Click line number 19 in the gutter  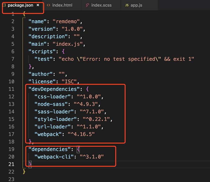(11, 149)
